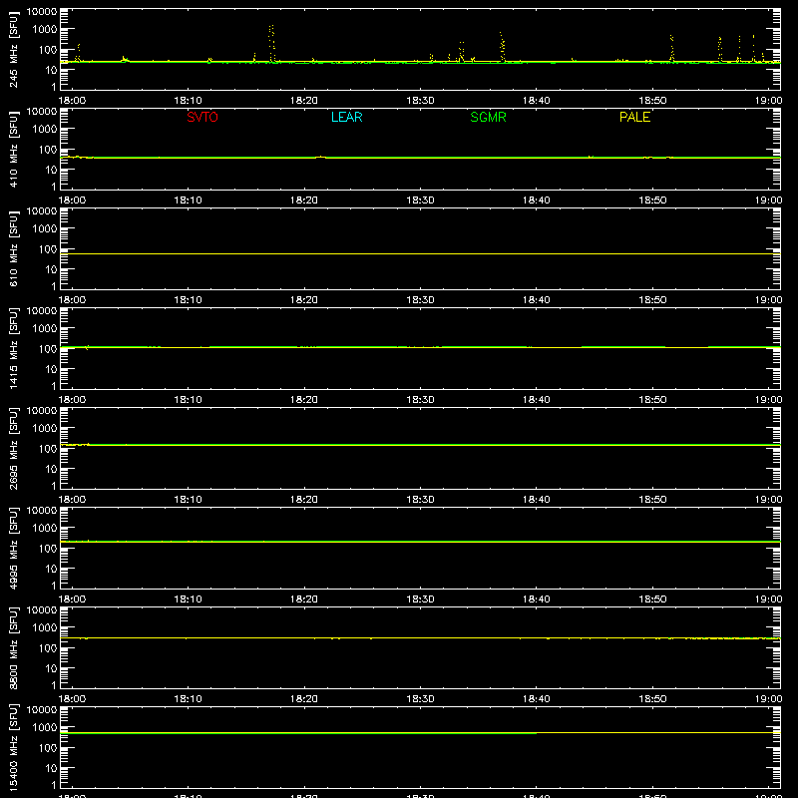Click the 18:10 tick label under 245 MHz plot

point(188,101)
